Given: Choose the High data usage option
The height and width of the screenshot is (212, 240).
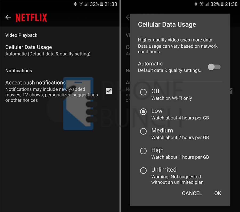Looking at the screenshot, I should (143, 151).
